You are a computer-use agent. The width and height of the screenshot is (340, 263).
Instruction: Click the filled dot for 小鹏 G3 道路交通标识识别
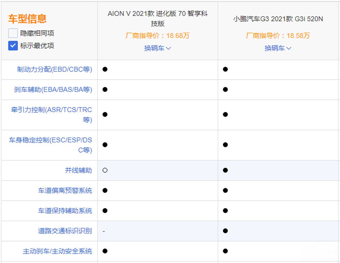(x=225, y=231)
